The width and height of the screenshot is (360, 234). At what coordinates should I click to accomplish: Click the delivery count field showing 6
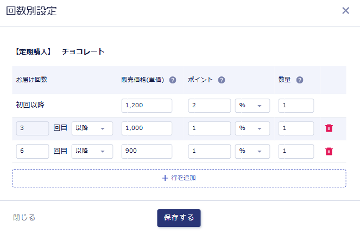coord(33,151)
